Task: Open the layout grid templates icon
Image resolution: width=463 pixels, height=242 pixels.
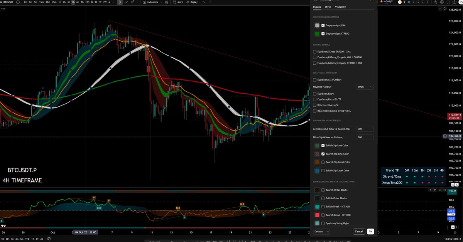Action: click(167, 2)
